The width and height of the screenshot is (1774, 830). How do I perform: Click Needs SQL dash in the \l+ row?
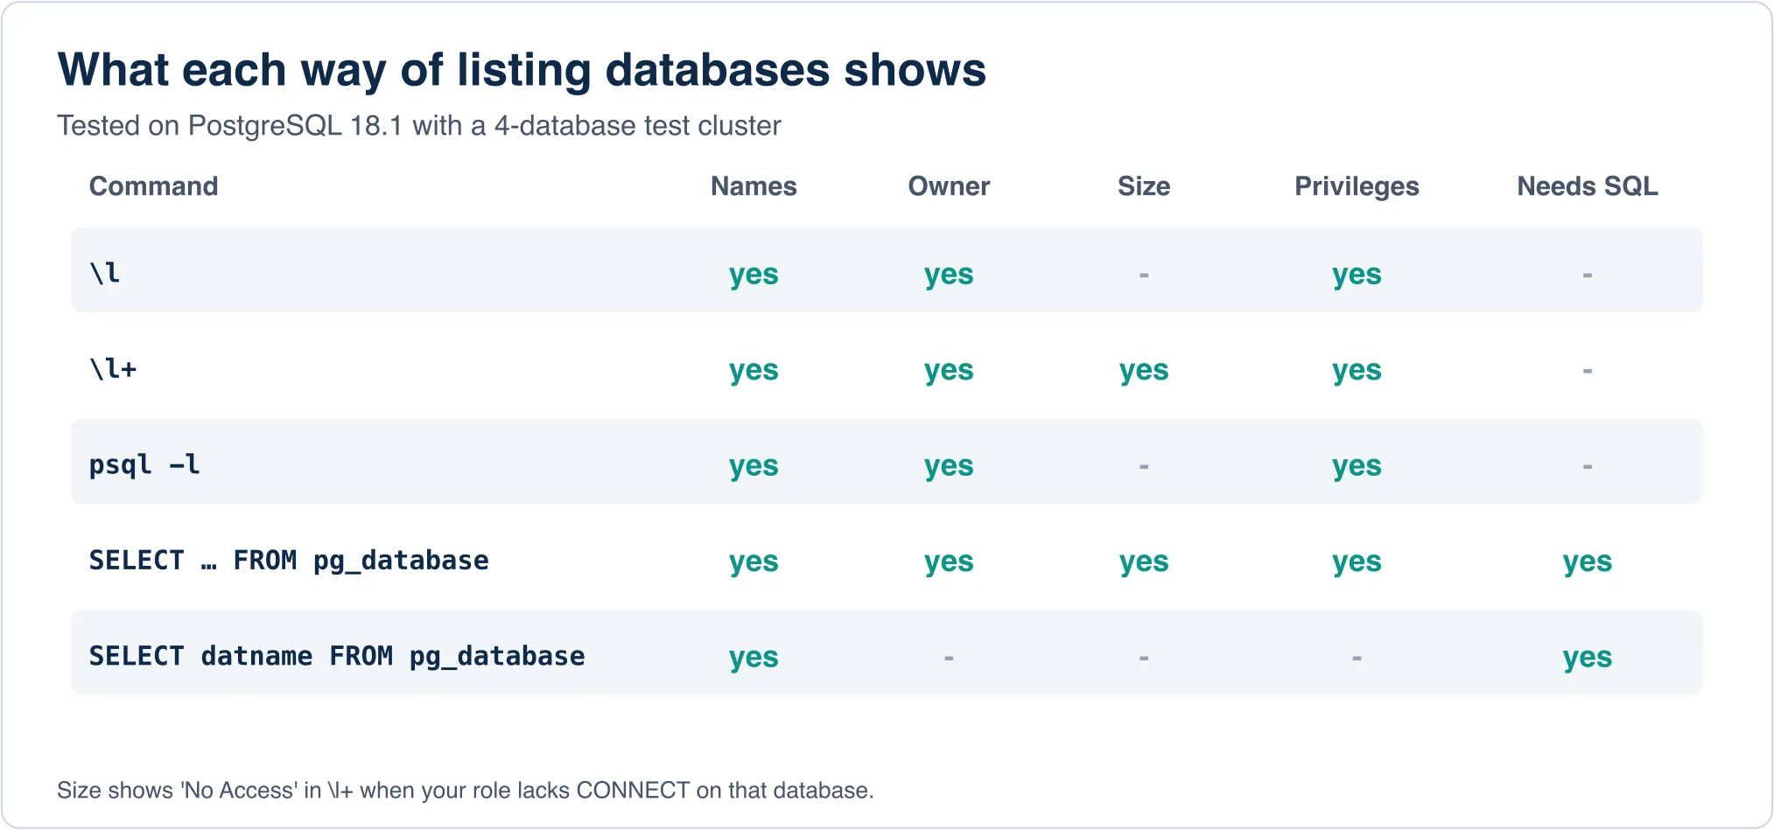click(1588, 371)
